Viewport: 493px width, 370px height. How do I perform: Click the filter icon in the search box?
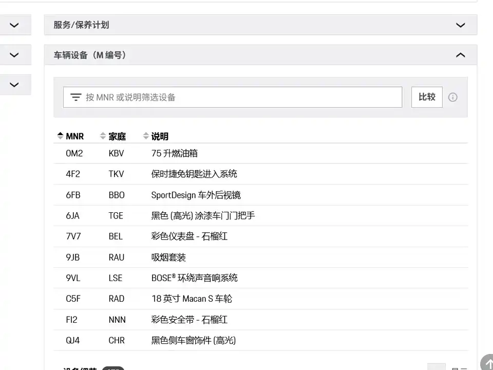pos(76,97)
